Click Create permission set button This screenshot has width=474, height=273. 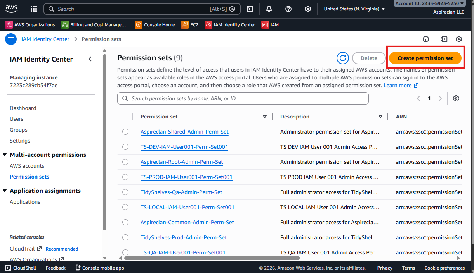coord(425,58)
